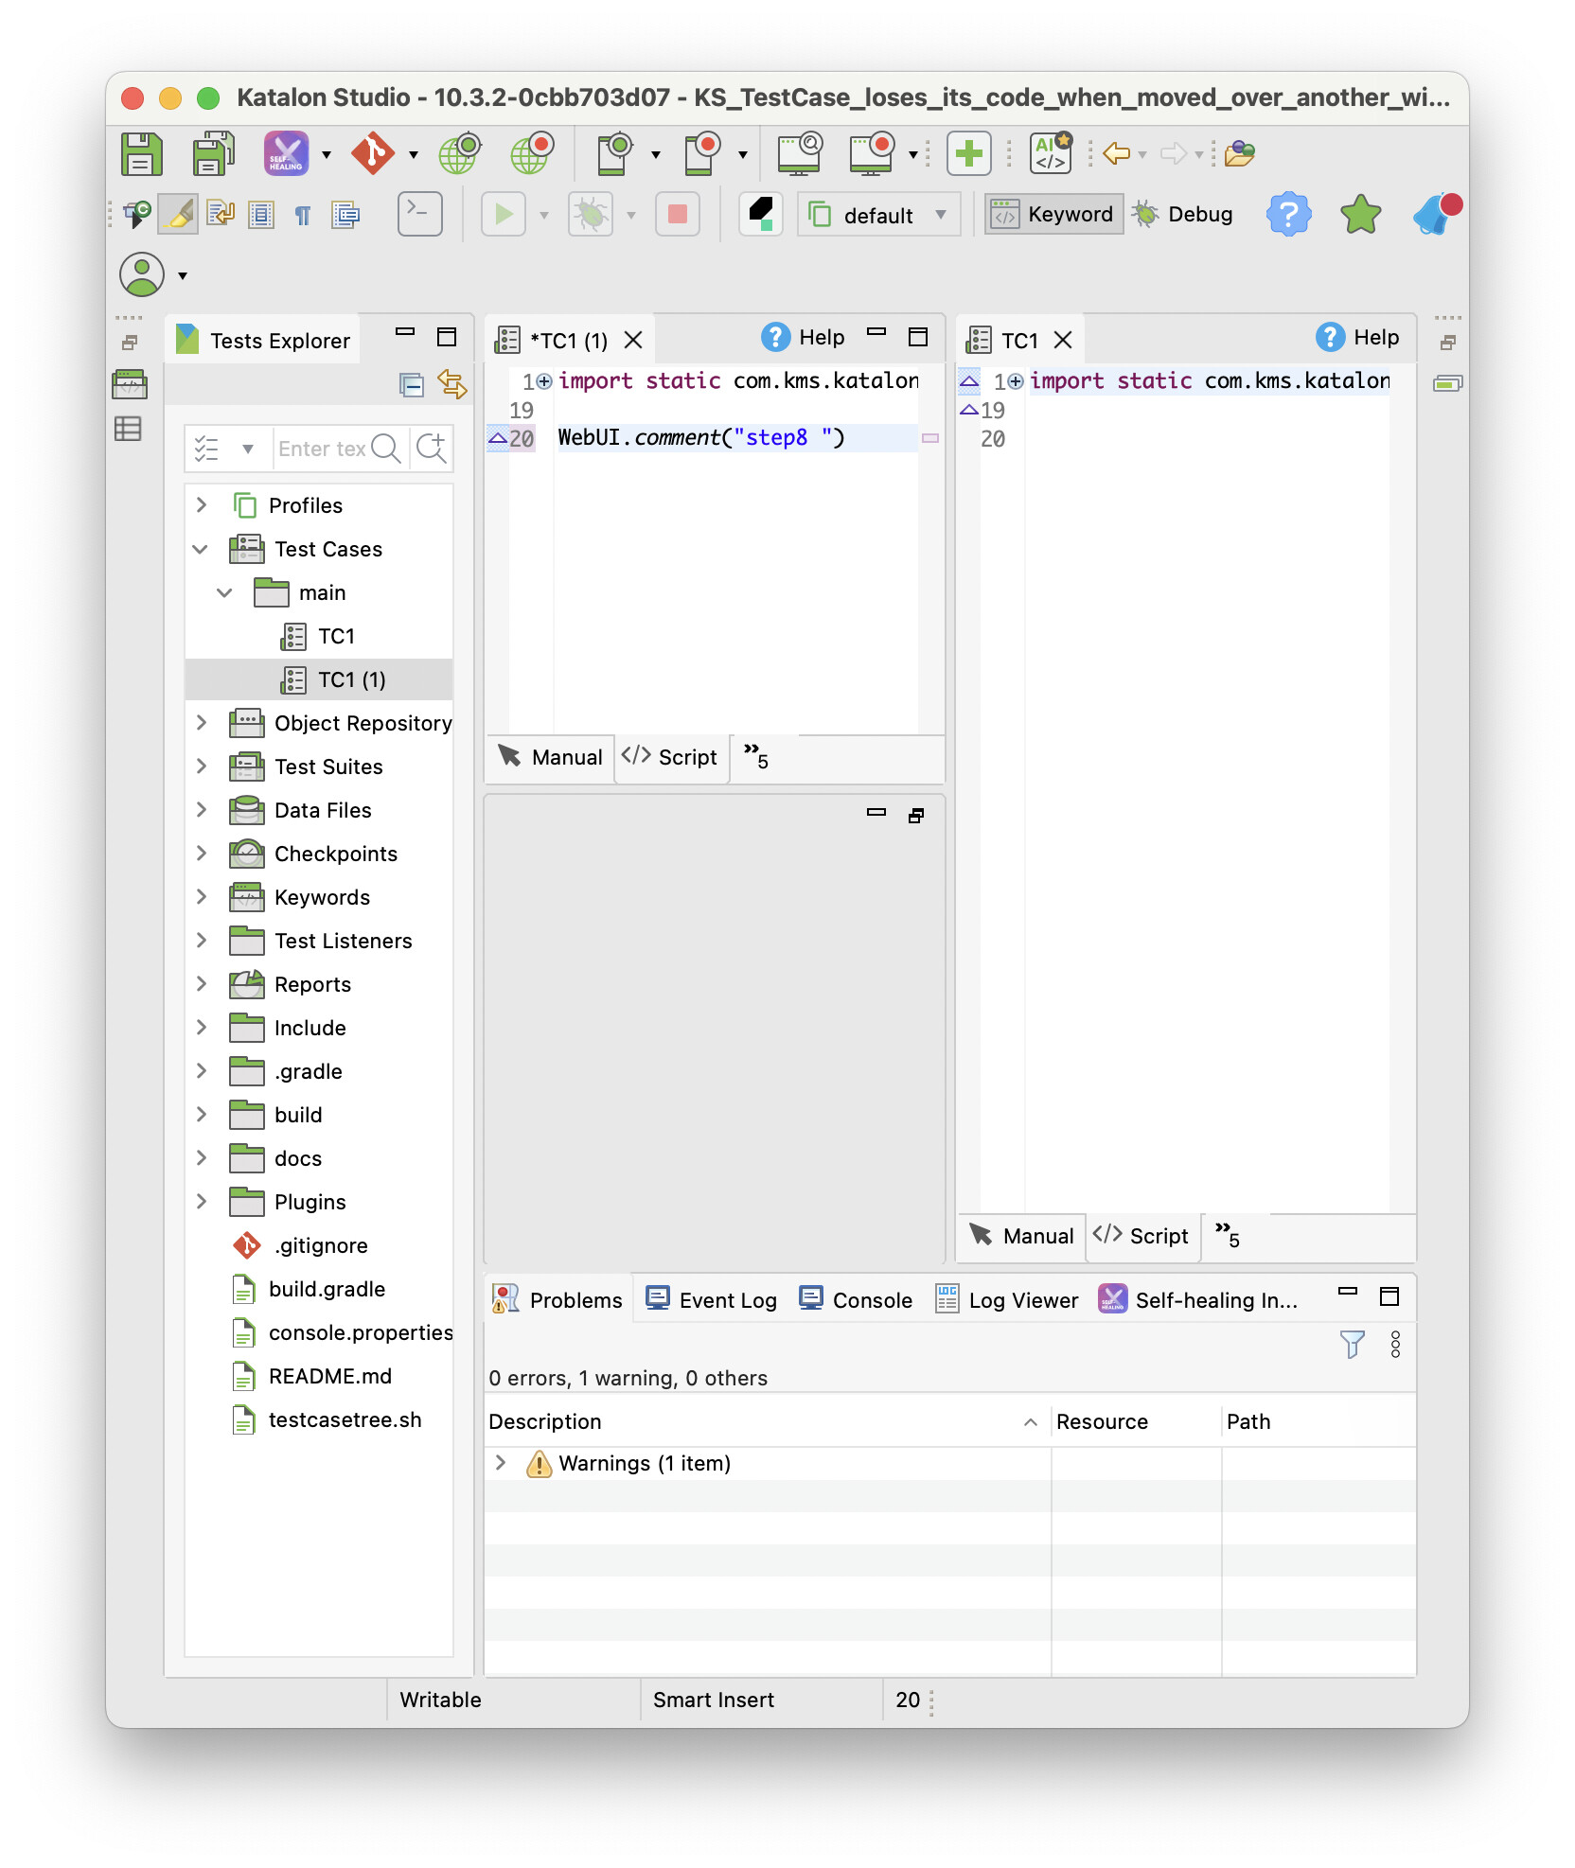The width and height of the screenshot is (1575, 1868).
Task: Toggle show whitespace pilcrow icon
Action: point(303,215)
